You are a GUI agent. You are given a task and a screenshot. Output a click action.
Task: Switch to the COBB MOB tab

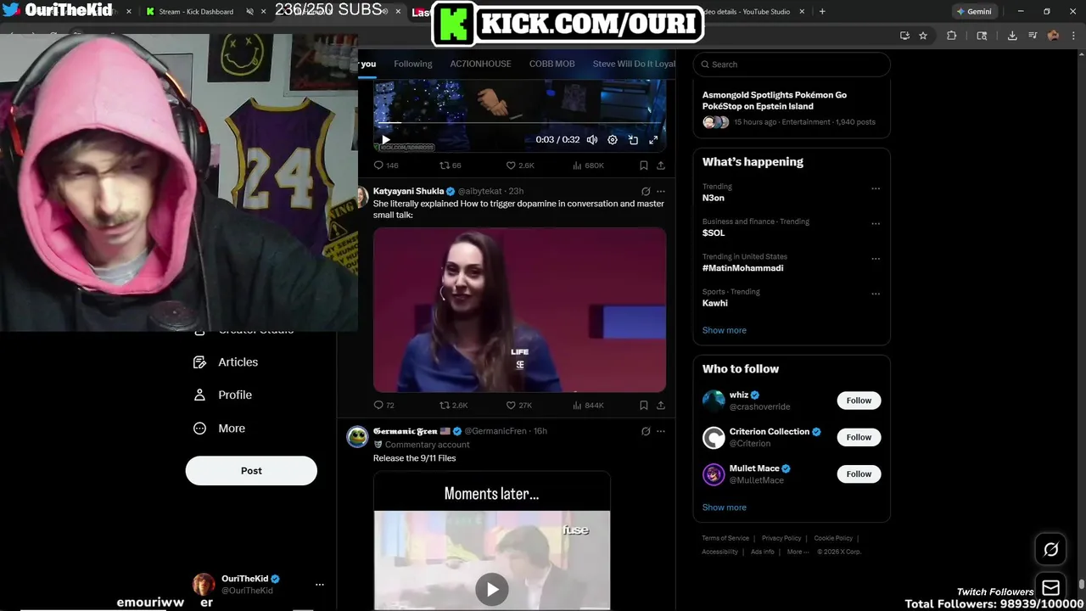(x=552, y=64)
